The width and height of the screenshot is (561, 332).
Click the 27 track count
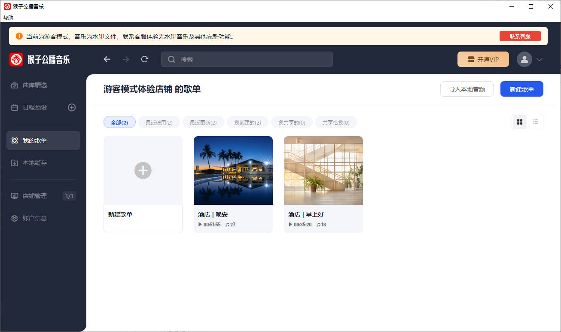[233, 225]
